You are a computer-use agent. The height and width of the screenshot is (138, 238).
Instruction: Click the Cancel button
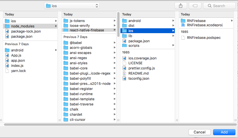(x=199, y=132)
